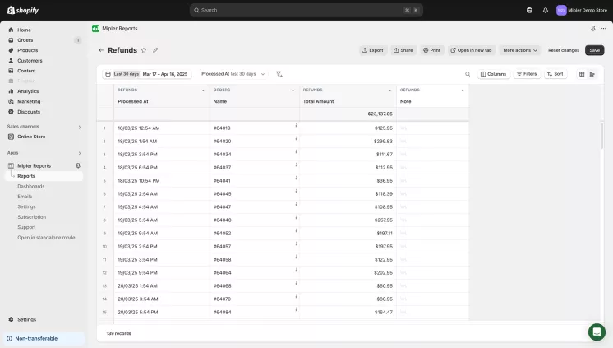Open the store inbox icon in top bar
This screenshot has width=613, height=348.
point(529,10)
